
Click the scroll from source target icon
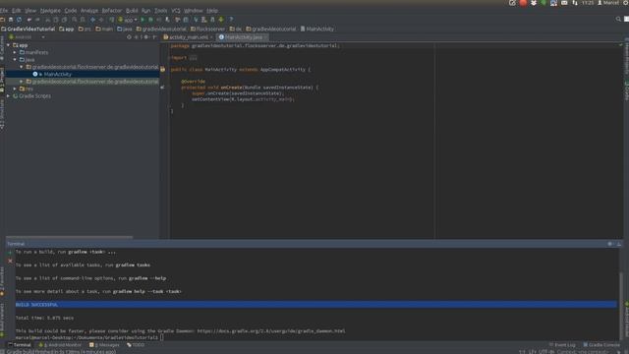pos(129,37)
